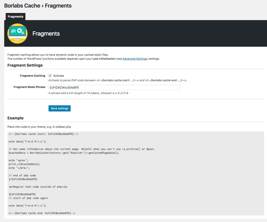This screenshot has width=267, height=222.
Task: Click the 'Fragment Settings' heading
Action: [x=25, y=65]
